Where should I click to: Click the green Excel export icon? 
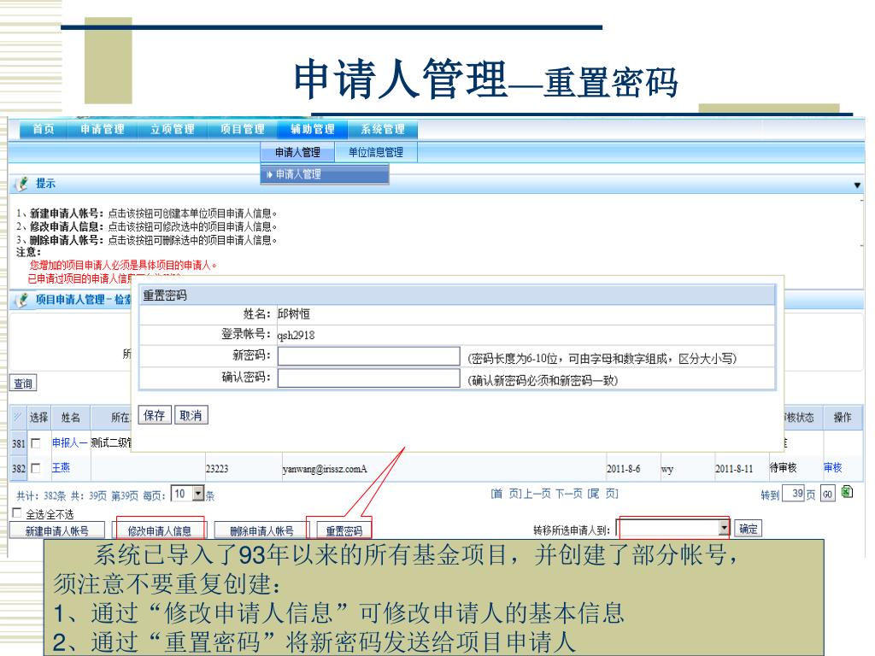pyautogui.click(x=847, y=493)
